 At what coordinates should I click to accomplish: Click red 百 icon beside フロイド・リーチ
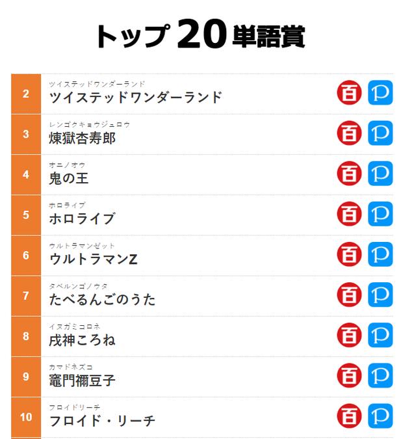tap(349, 416)
